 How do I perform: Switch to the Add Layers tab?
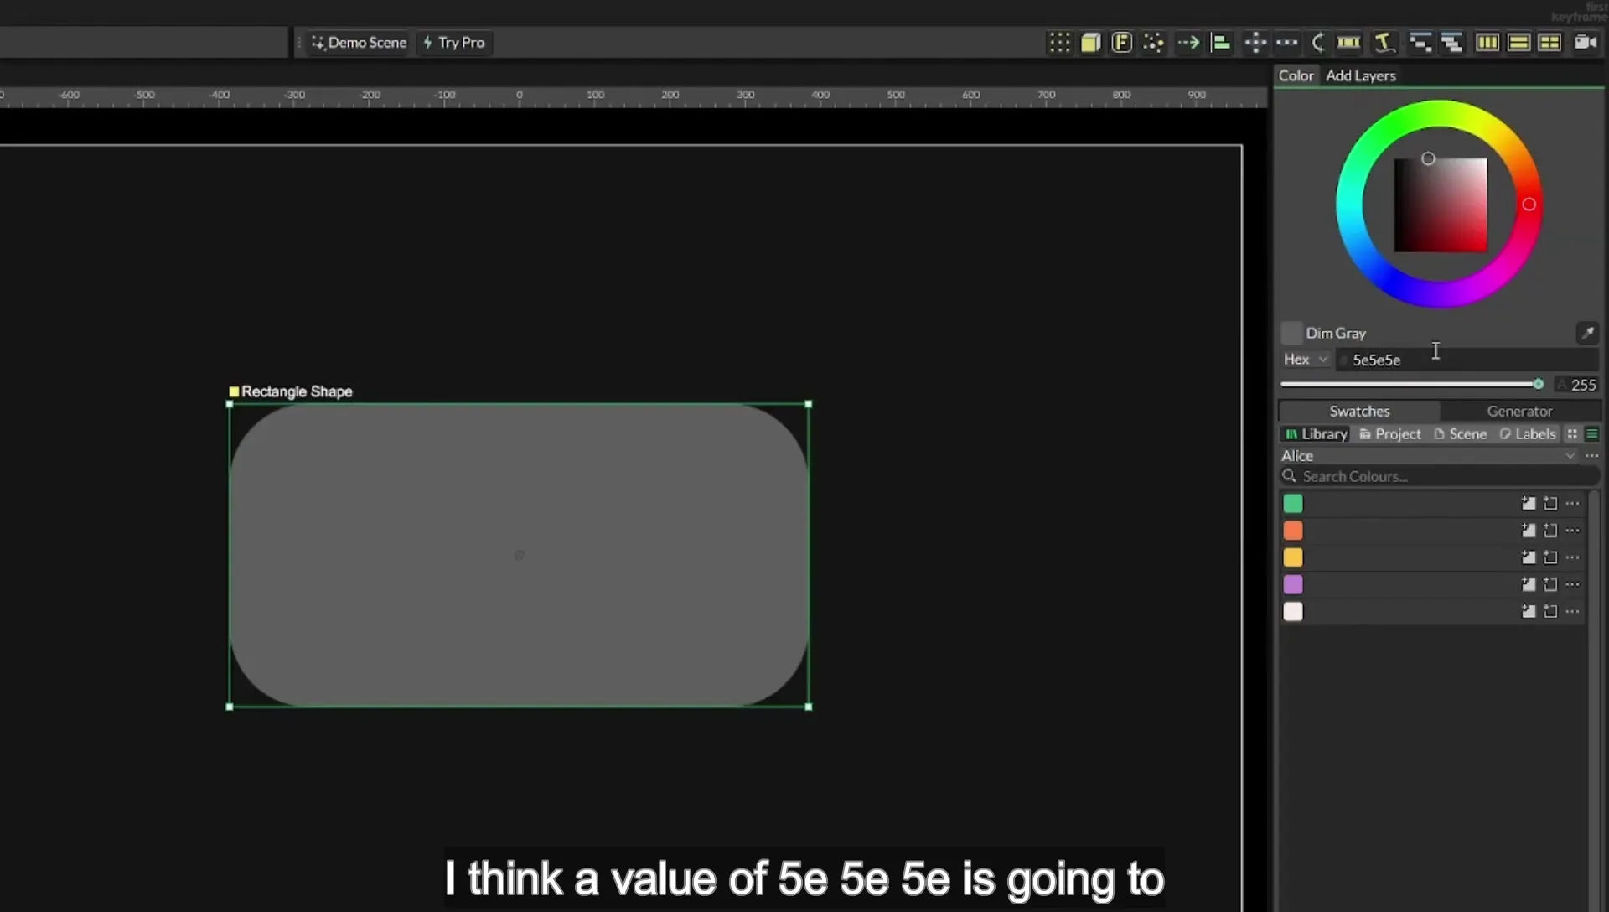[1360, 75]
